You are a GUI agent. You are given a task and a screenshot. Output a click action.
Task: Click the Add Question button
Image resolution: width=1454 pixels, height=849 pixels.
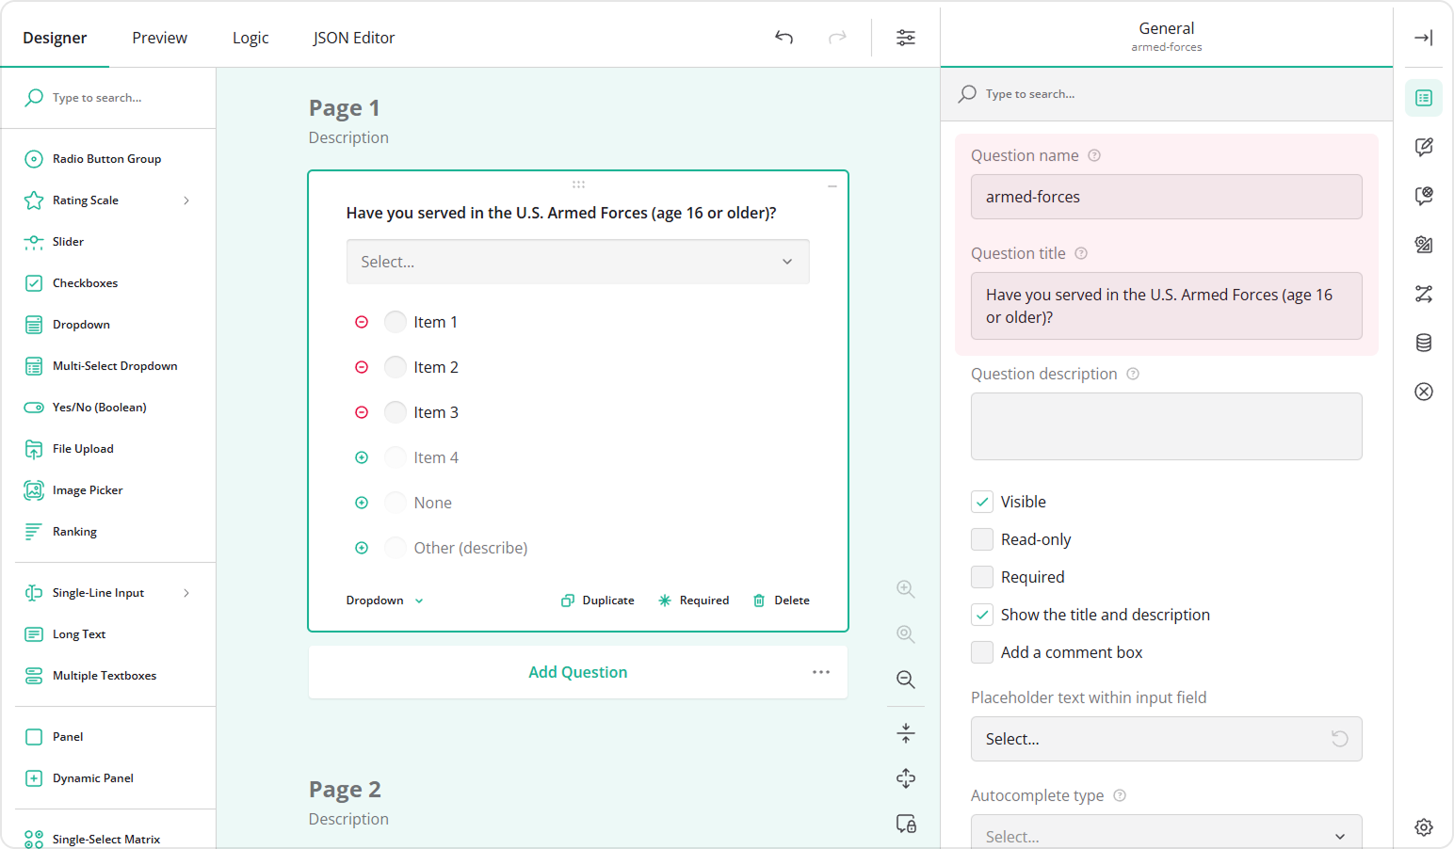[577, 671]
